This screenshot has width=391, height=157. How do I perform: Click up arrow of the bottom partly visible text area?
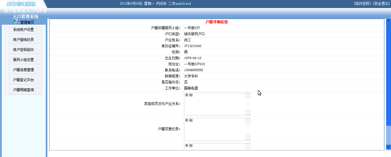point(248,146)
